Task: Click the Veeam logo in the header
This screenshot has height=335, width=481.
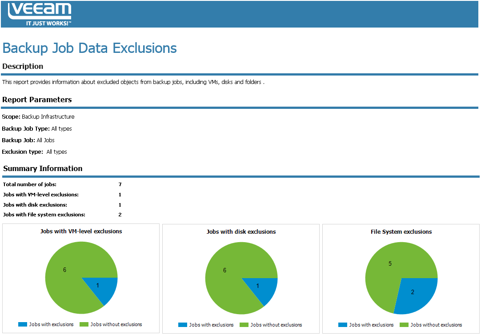Action: point(40,14)
